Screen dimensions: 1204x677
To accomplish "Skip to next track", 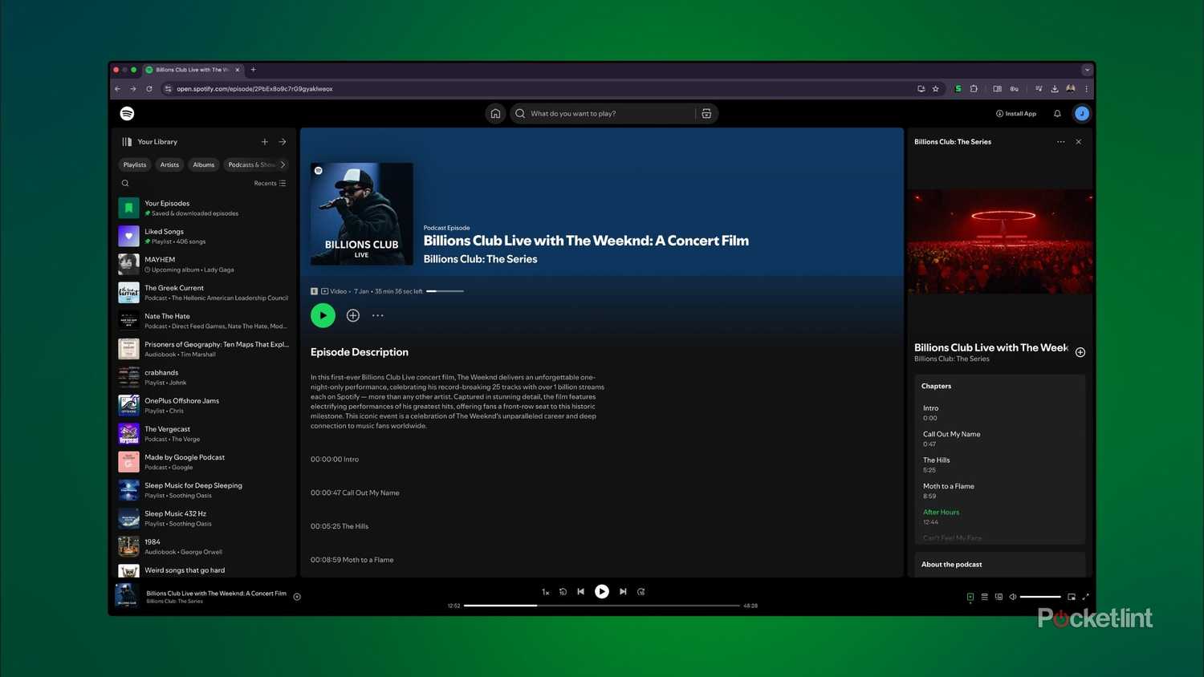I will pyautogui.click(x=623, y=591).
